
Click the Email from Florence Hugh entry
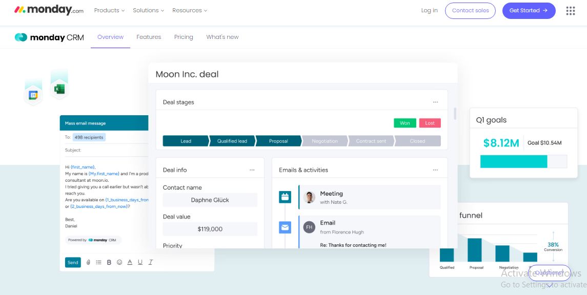click(370, 232)
